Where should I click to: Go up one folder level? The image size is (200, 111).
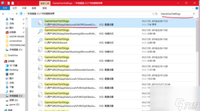click(17, 14)
